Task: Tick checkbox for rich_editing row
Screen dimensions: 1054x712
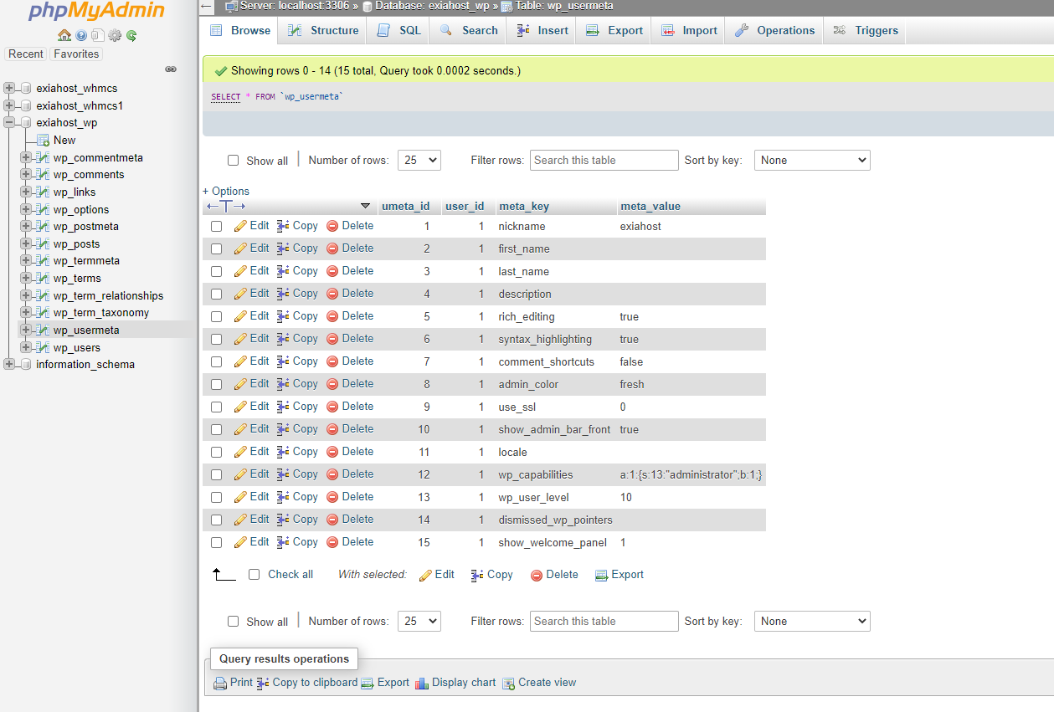Action: [x=217, y=316]
